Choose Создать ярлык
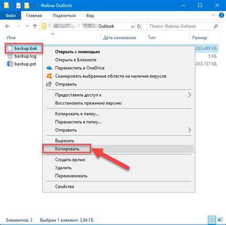The image size is (226, 225). pyautogui.click(x=119, y=159)
